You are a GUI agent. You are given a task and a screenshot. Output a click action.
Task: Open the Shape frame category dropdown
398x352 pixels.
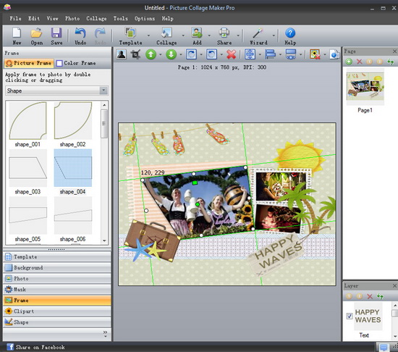coord(103,91)
